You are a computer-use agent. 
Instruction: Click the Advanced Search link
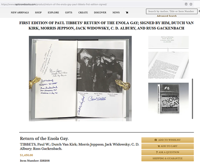[167, 16]
